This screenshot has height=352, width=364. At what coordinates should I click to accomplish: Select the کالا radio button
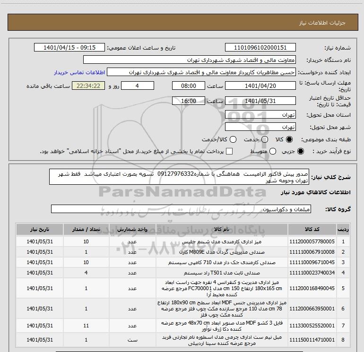point(289,139)
